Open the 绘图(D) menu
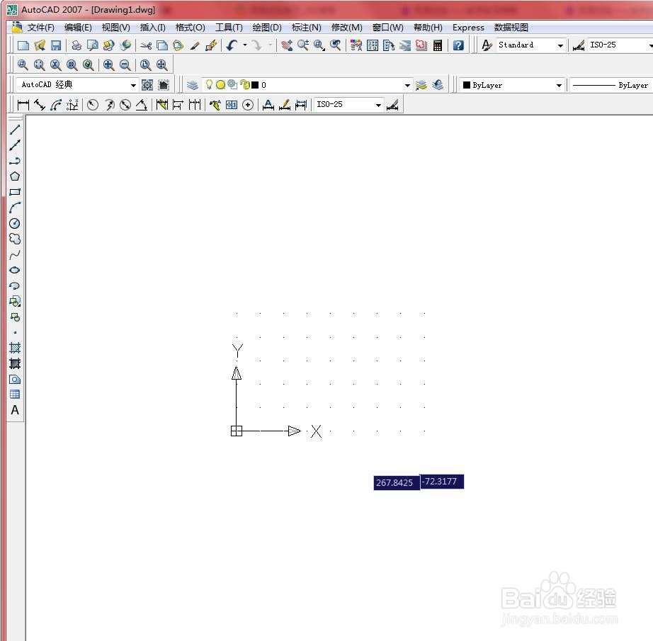The height and width of the screenshot is (641, 653). coord(267,28)
